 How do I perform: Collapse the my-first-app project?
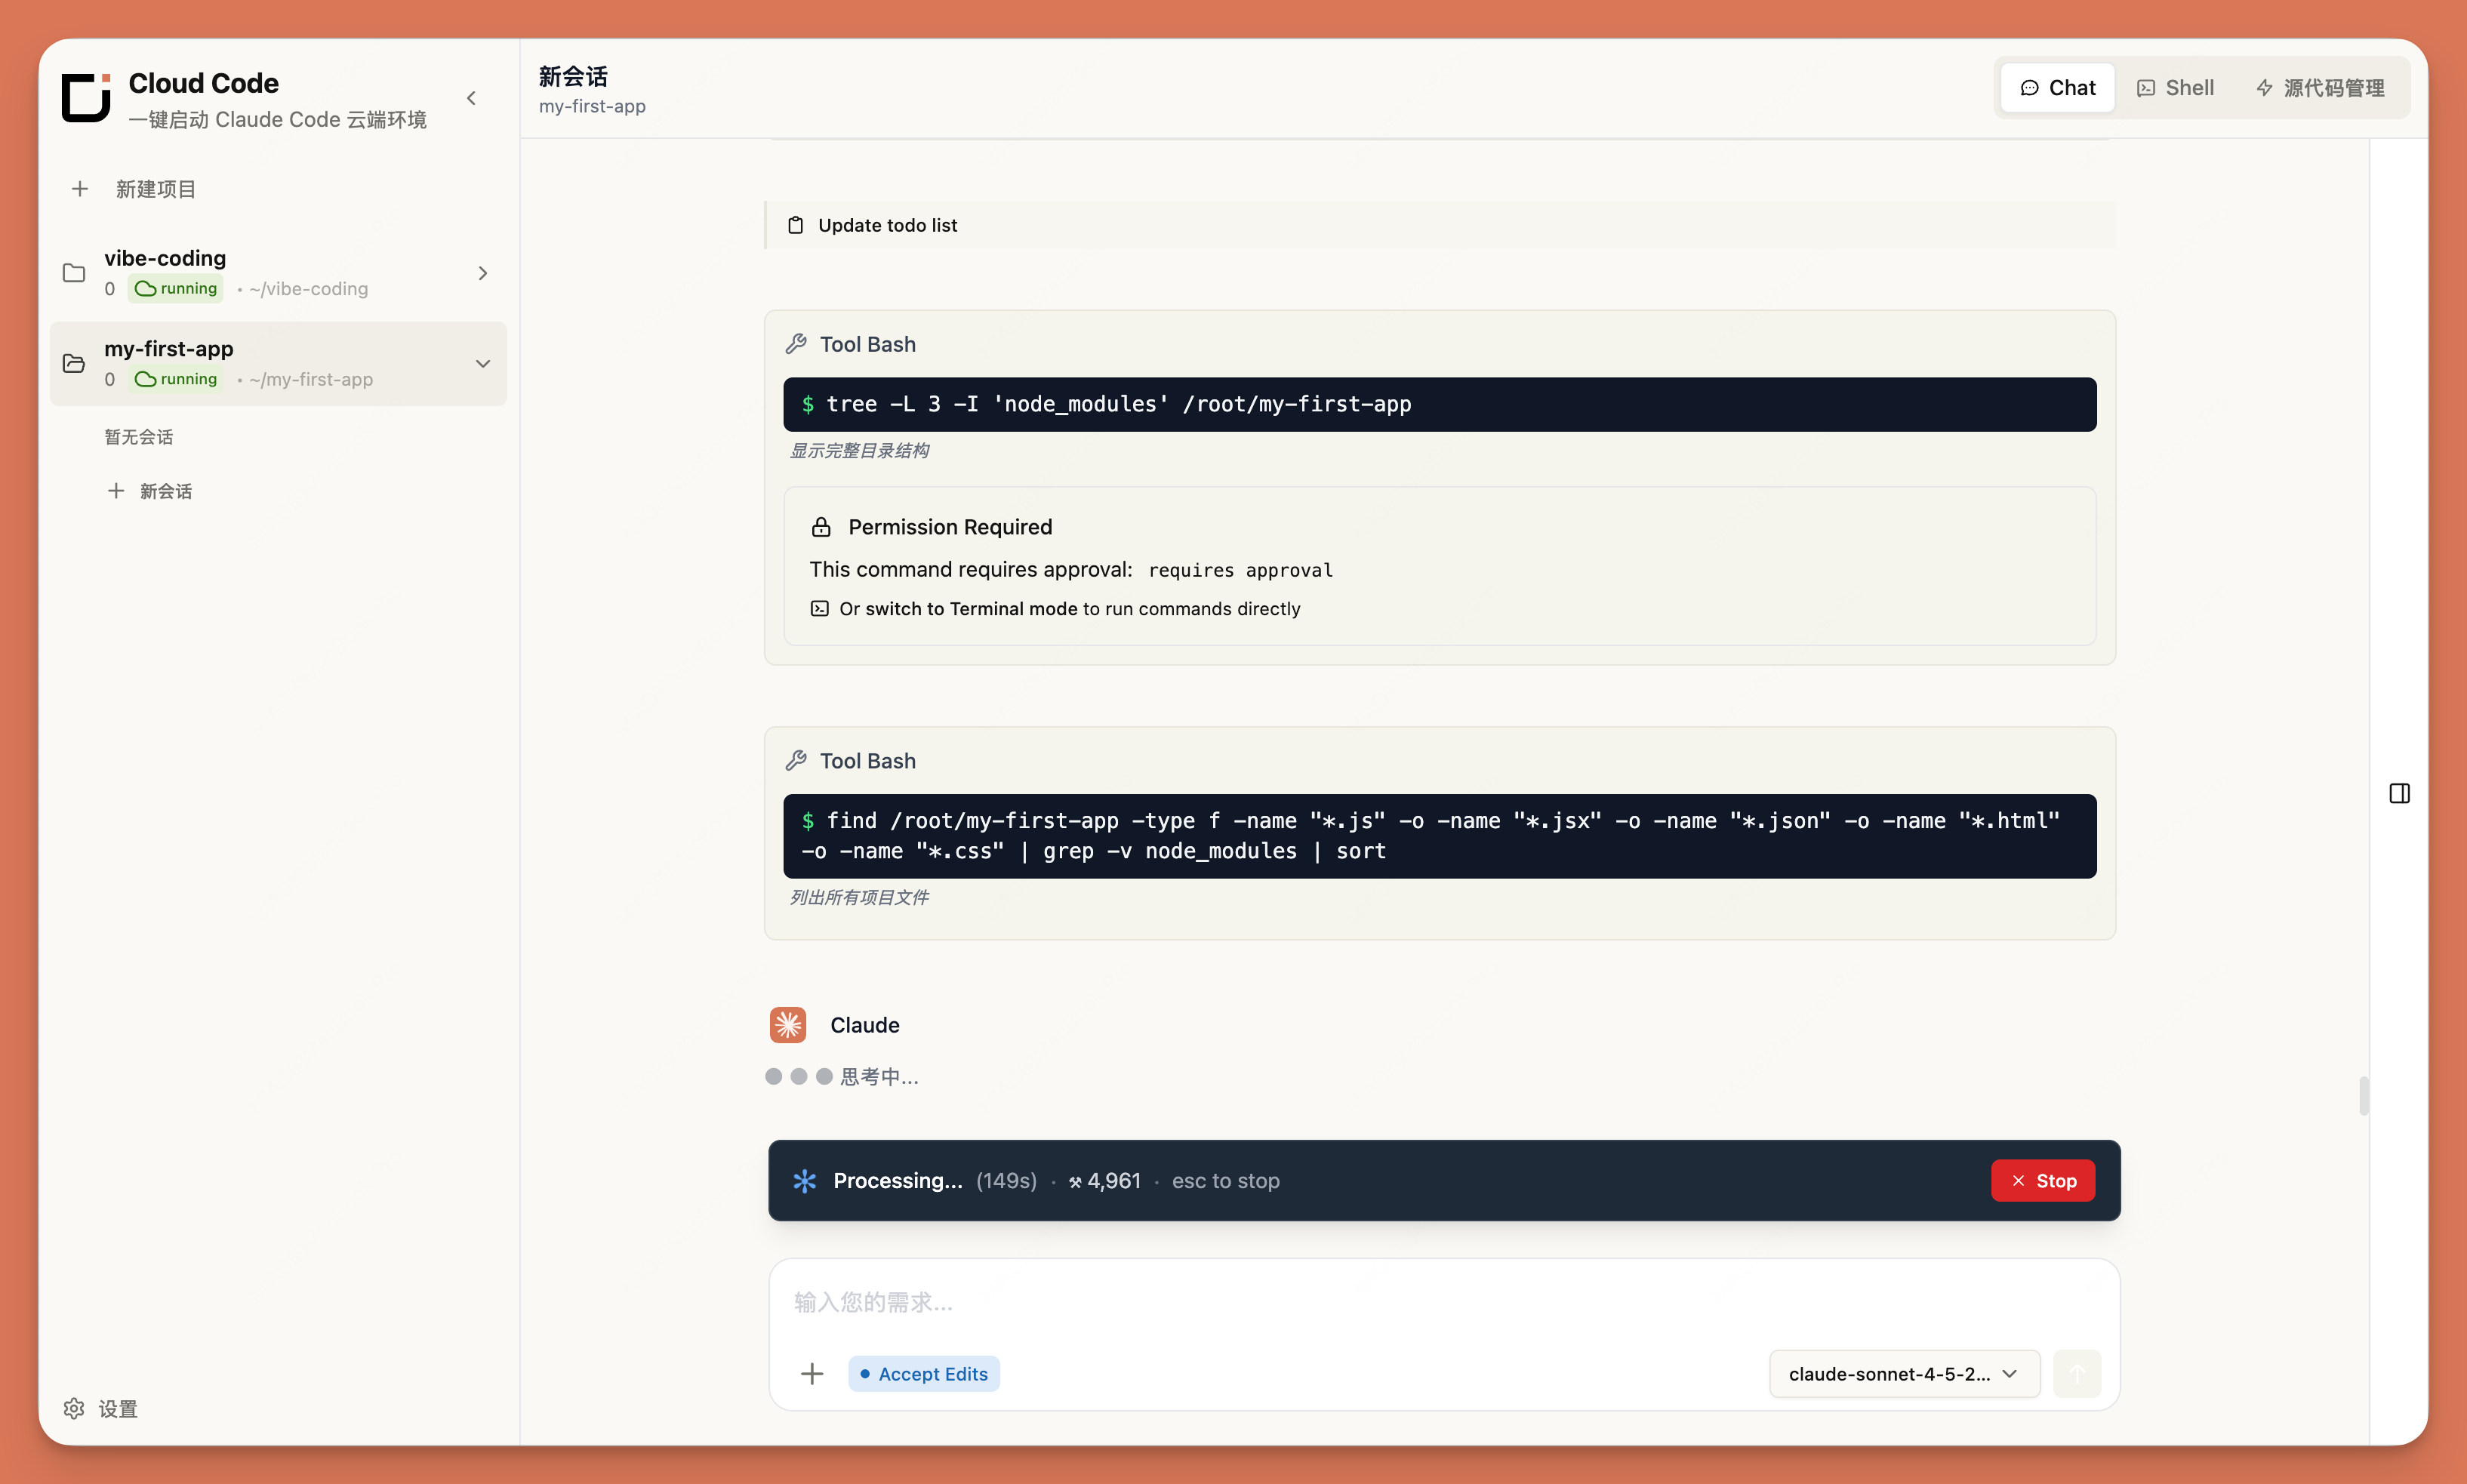[483, 364]
